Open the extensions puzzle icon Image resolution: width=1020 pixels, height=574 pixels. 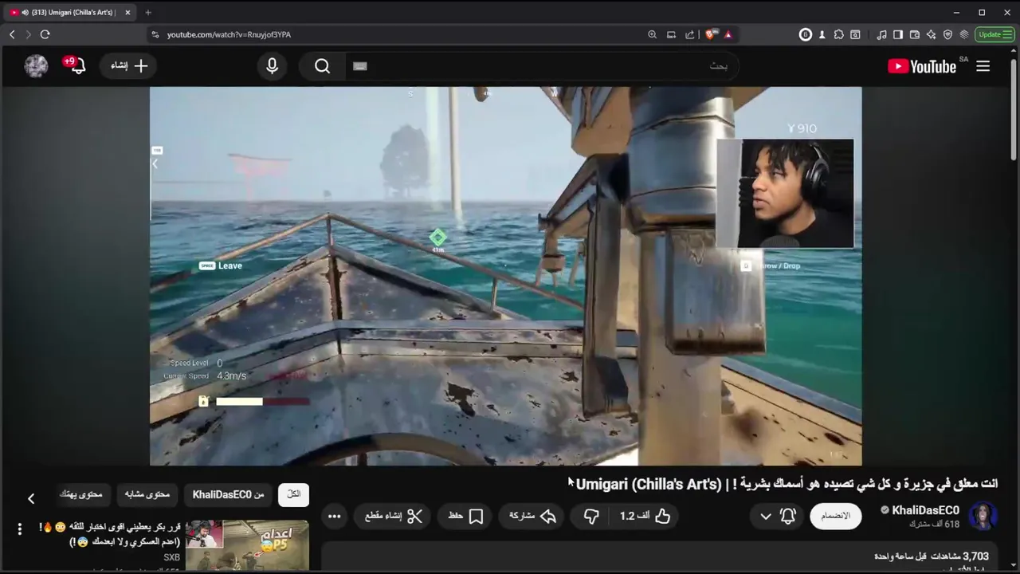click(838, 34)
